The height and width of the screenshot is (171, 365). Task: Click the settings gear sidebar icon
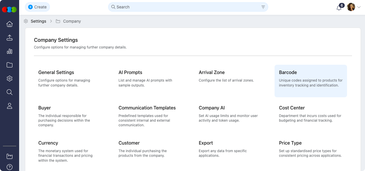coord(10,79)
